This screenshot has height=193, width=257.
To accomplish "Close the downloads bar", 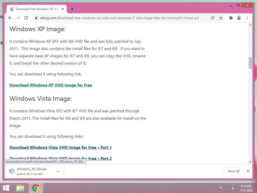I will point(248,171).
